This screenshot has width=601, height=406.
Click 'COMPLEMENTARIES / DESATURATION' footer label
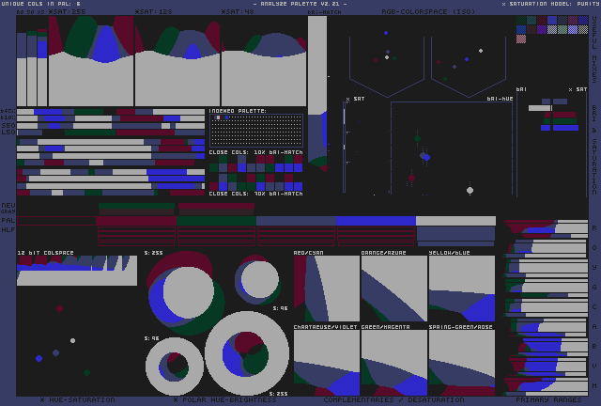point(393,399)
